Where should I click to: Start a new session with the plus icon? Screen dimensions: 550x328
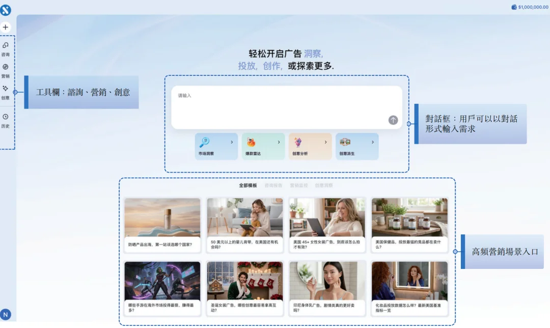5,26
